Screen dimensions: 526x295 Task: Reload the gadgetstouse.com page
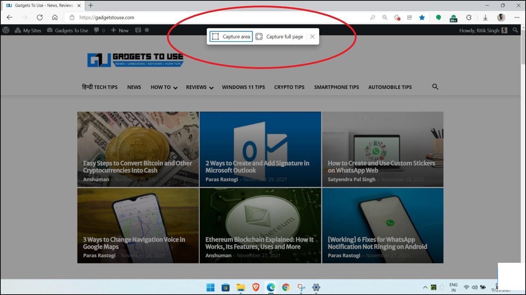[x=40, y=17]
